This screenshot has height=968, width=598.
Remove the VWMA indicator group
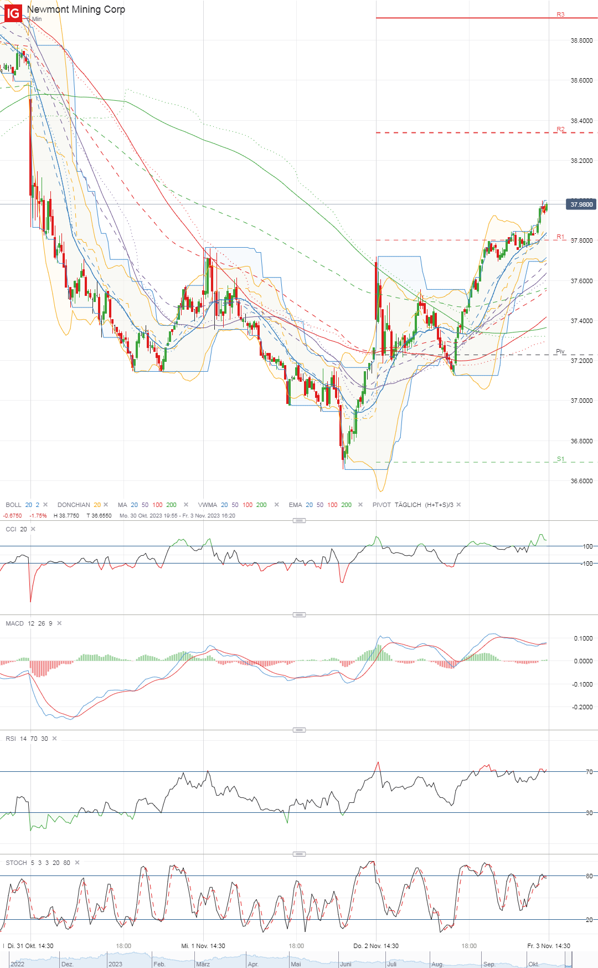click(x=276, y=505)
